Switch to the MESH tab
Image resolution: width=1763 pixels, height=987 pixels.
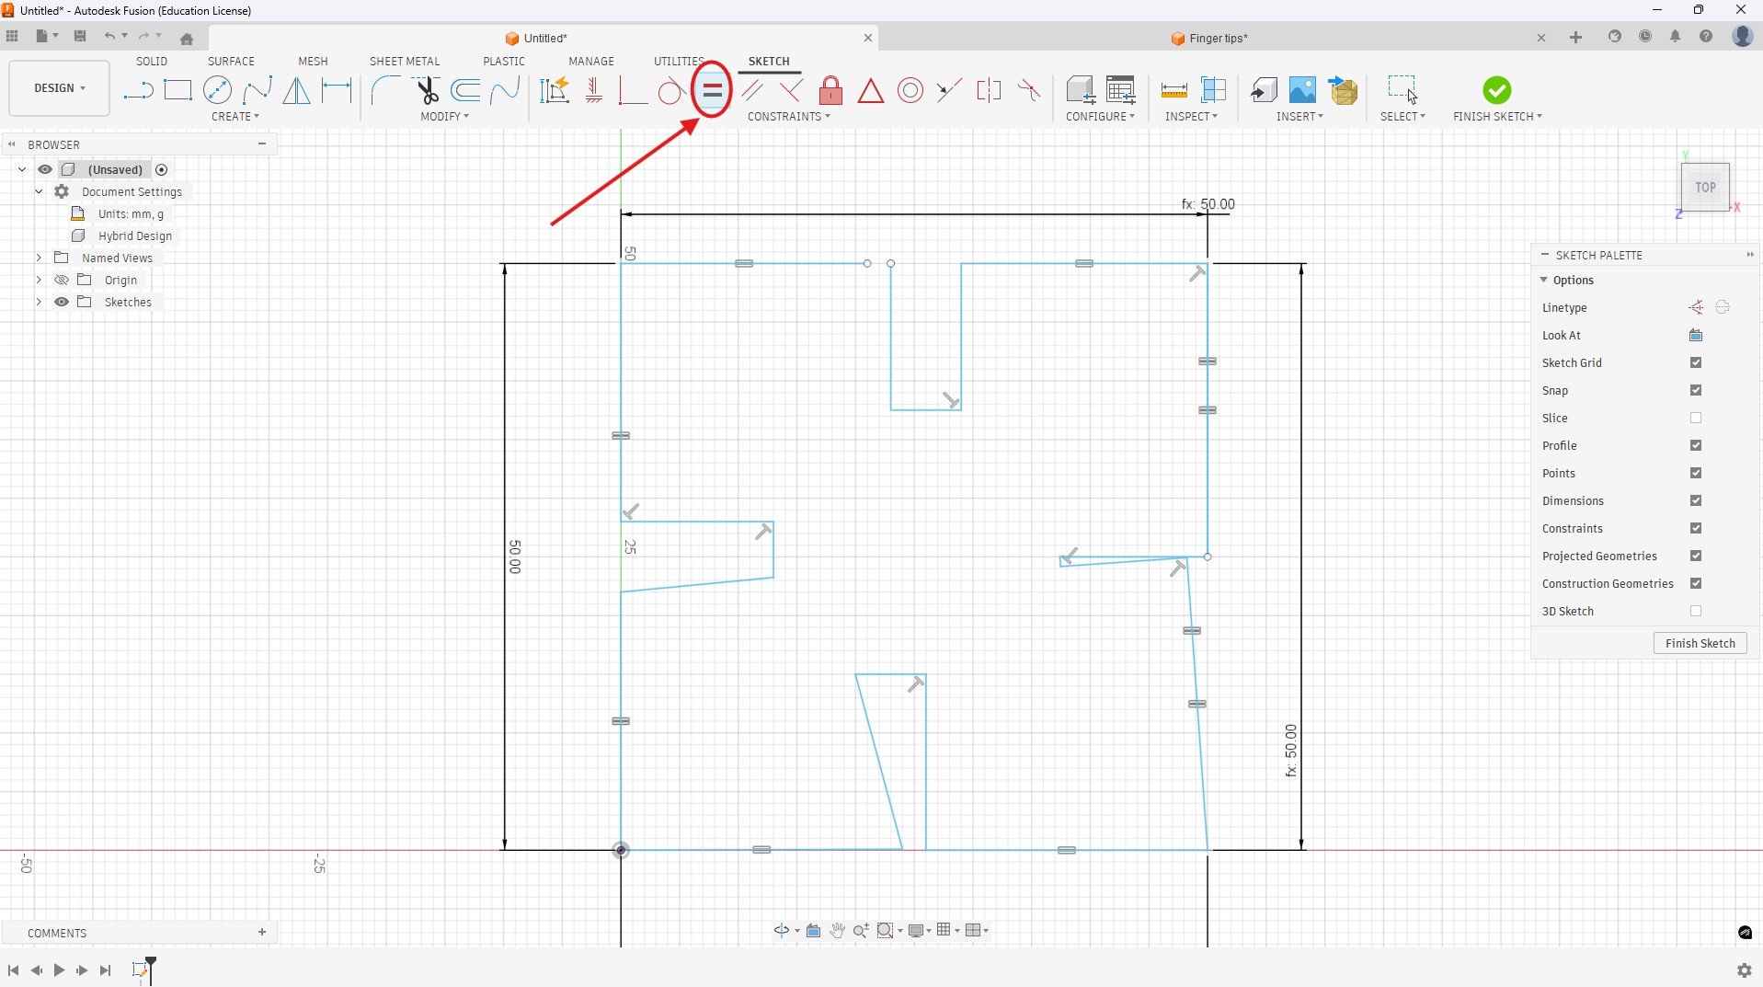coord(313,62)
